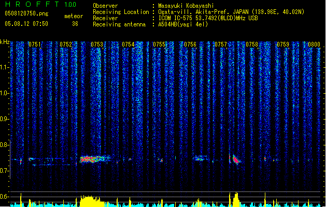Click the 0.7 kHz axis label
This screenshot has width=326, height=207.
tap(4, 171)
